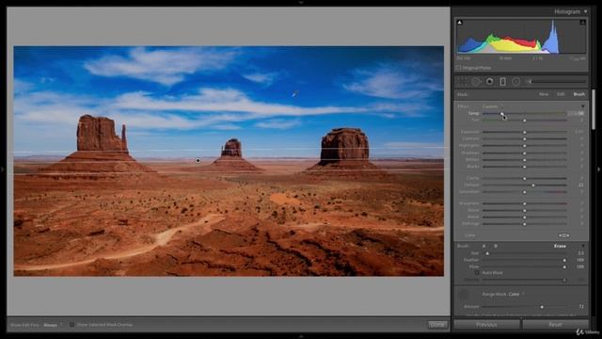Click the Highlights slider handle

click(x=525, y=146)
